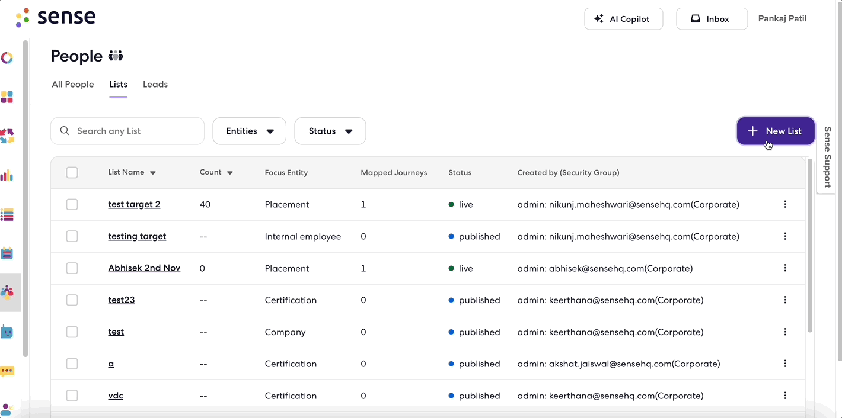Image resolution: width=842 pixels, height=418 pixels.
Task: Click the table's vertical scrollbar
Action: pyautogui.click(x=810, y=245)
